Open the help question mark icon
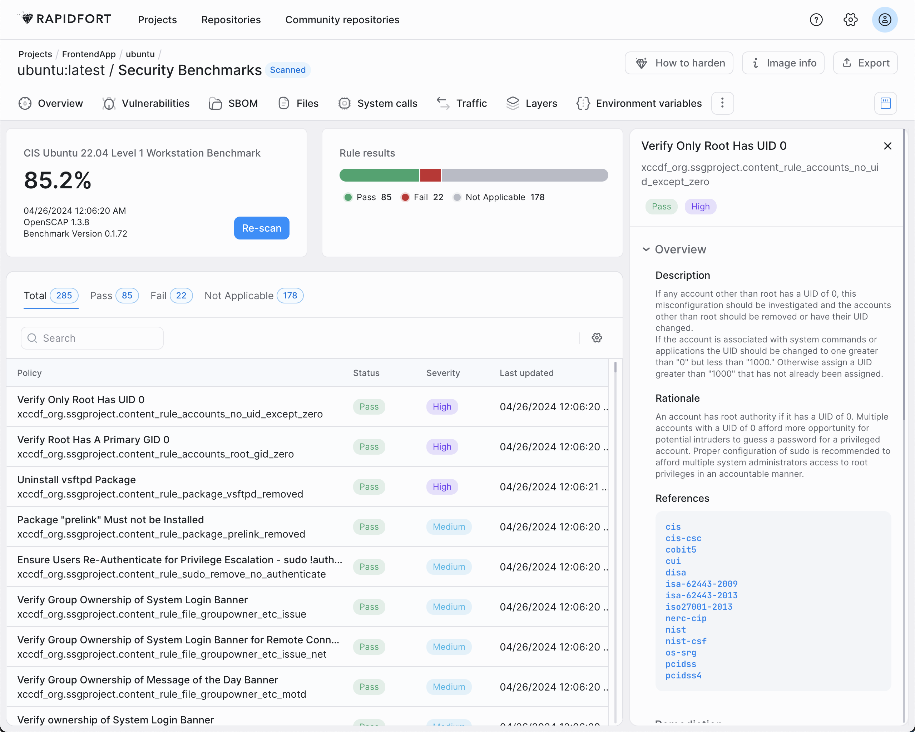This screenshot has height=732, width=915. click(x=816, y=20)
